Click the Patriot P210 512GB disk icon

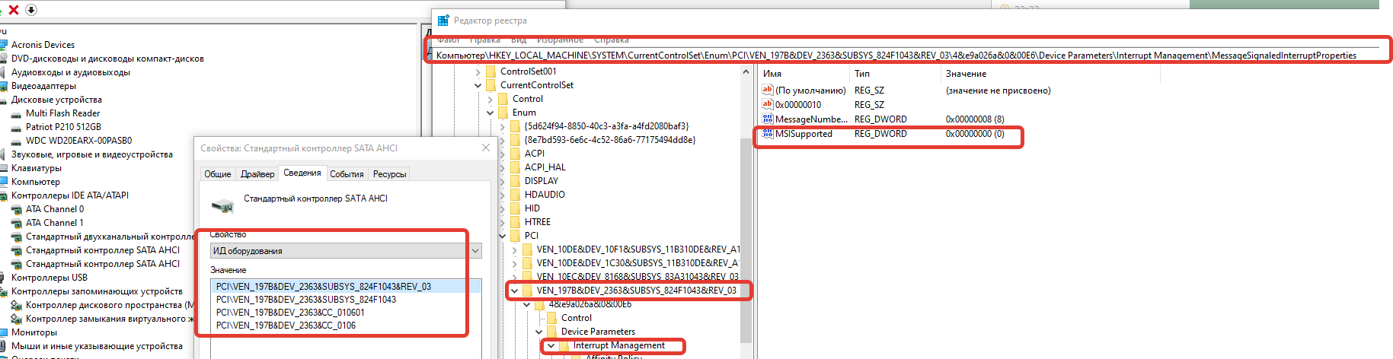(16, 128)
